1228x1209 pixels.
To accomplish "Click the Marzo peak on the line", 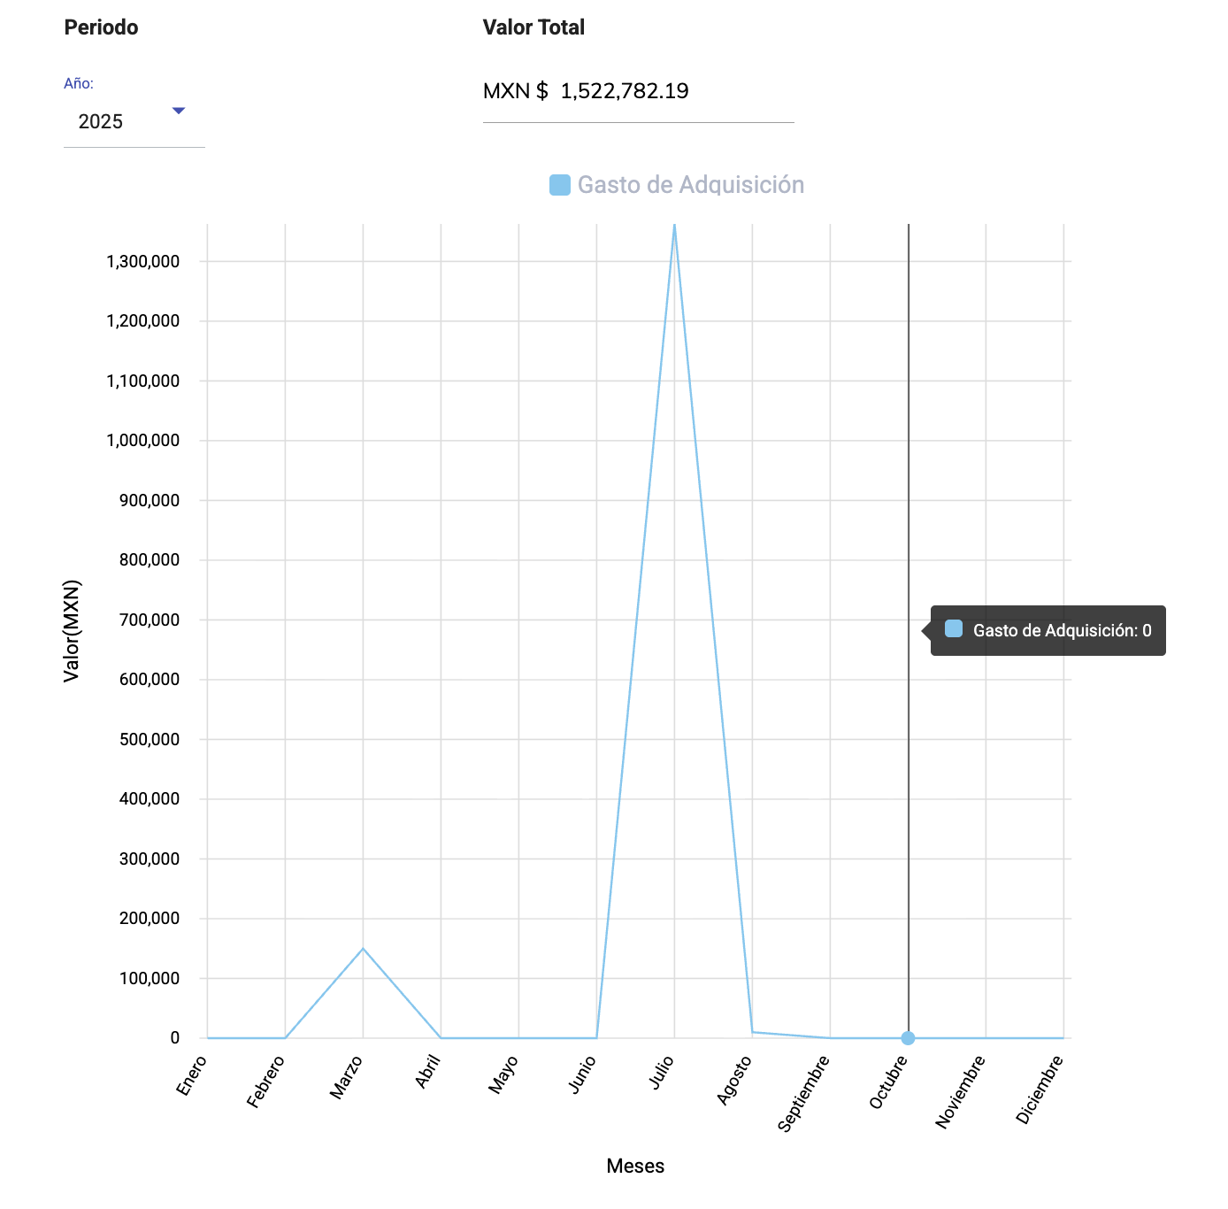I will coord(363,949).
